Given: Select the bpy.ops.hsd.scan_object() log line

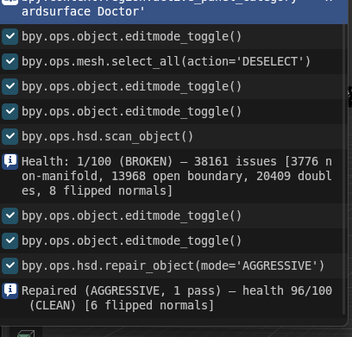Looking at the screenshot, I should [172, 137].
